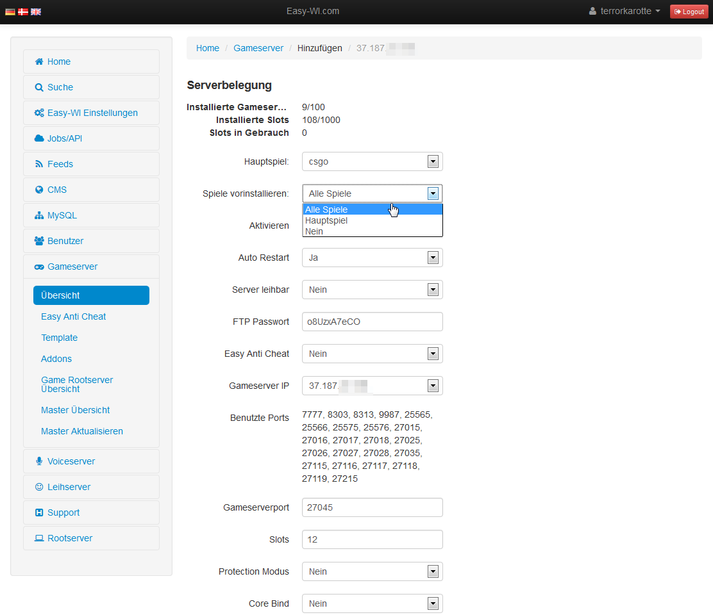Select the Suche magnifier icon
713x615 pixels.
(40, 87)
